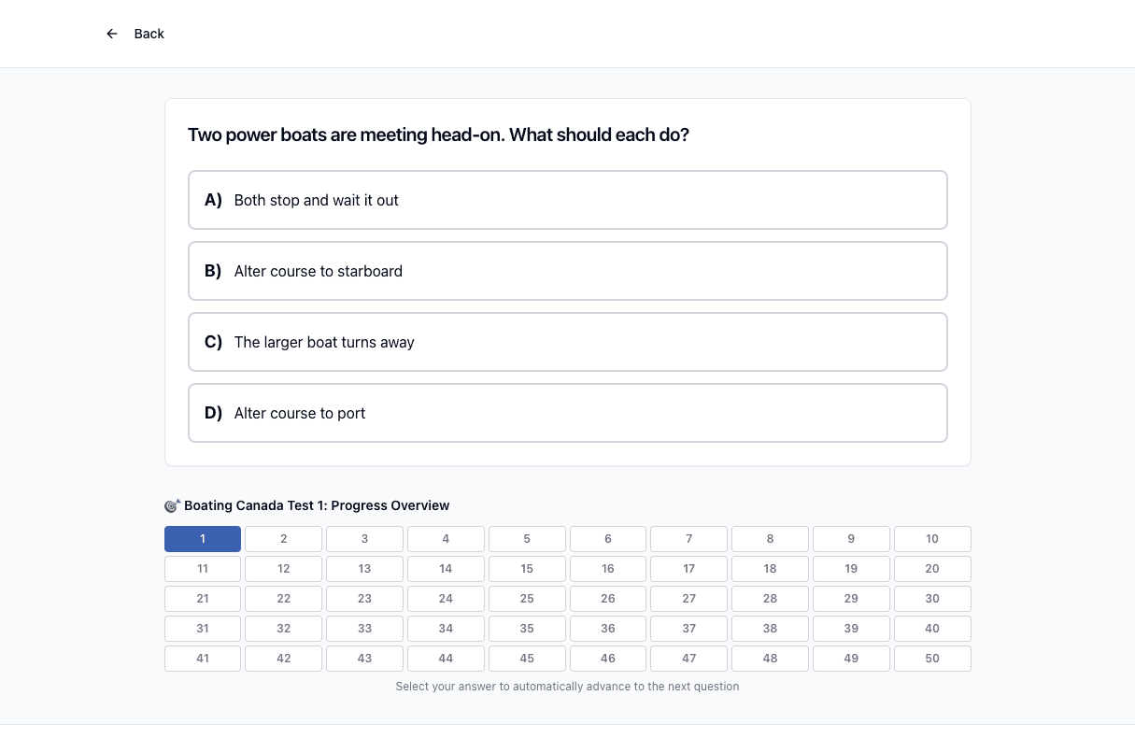Jump to question 2 in progress grid
The image size is (1135, 738).
tap(284, 539)
